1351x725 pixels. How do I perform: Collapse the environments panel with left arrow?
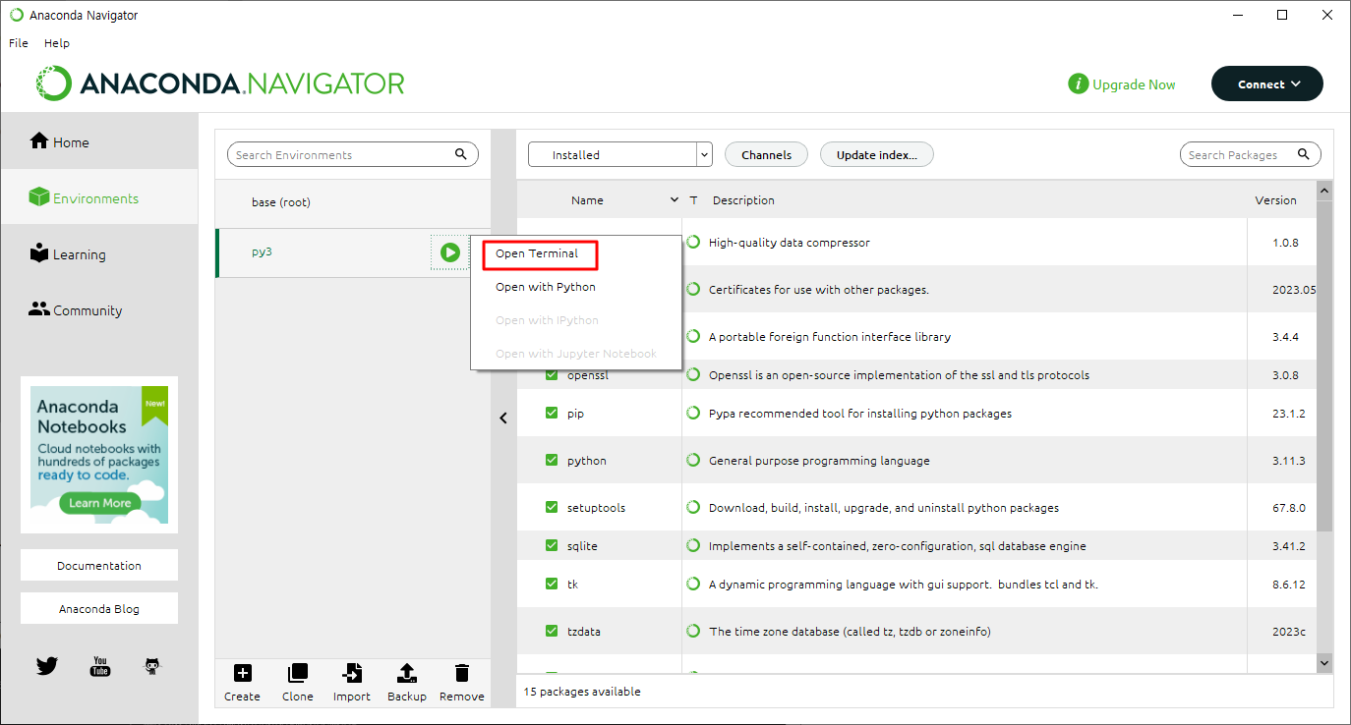coord(503,418)
